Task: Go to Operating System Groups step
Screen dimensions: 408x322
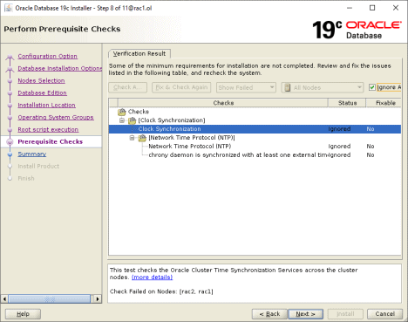Action: [56, 117]
